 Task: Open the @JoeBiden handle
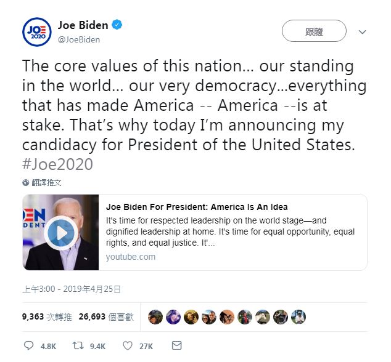79,39
